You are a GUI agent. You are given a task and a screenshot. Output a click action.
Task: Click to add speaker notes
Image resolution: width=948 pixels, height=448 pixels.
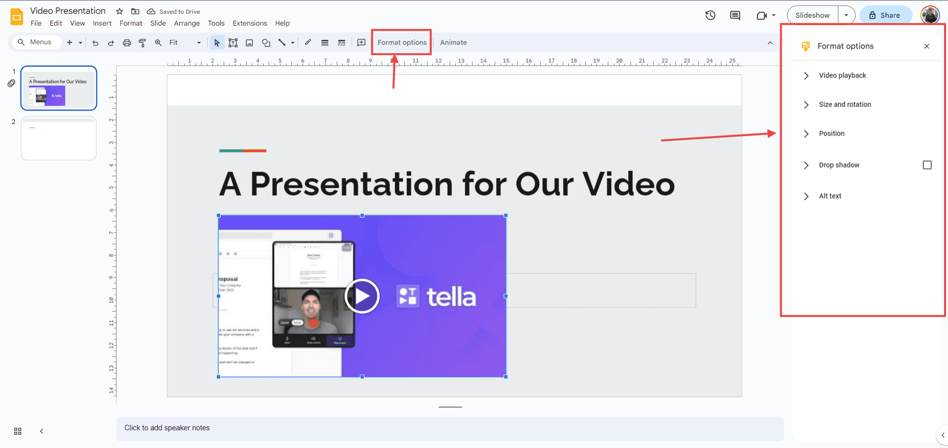pyautogui.click(x=450, y=429)
